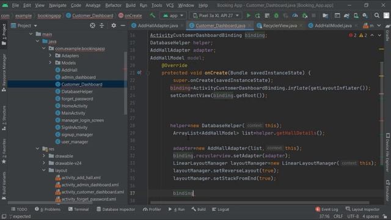Click the locate target icon in Project panel
This screenshot has height=220, width=391.
click(x=92, y=26)
